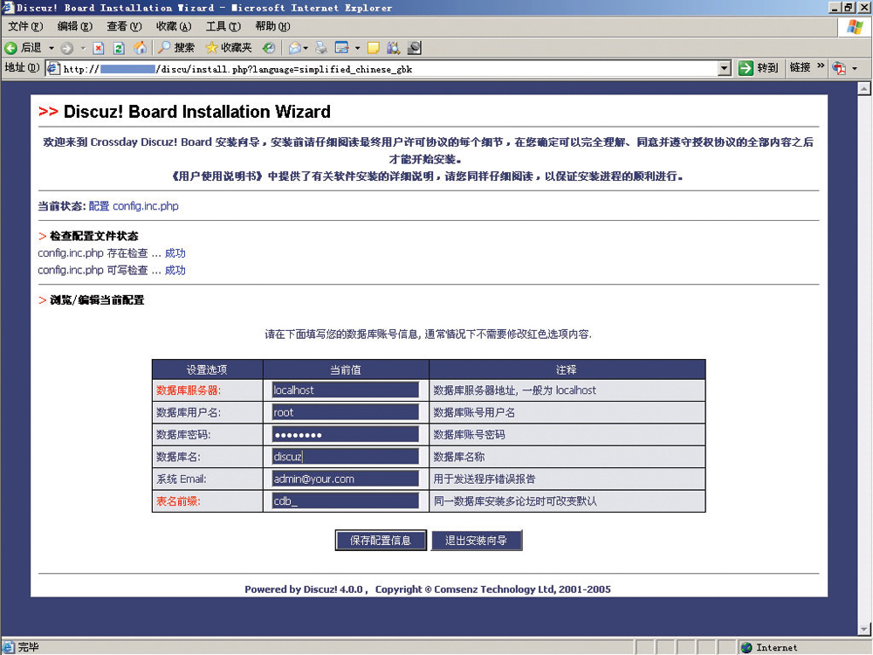Open the address bar dropdown list
873x655 pixels.
(724, 68)
